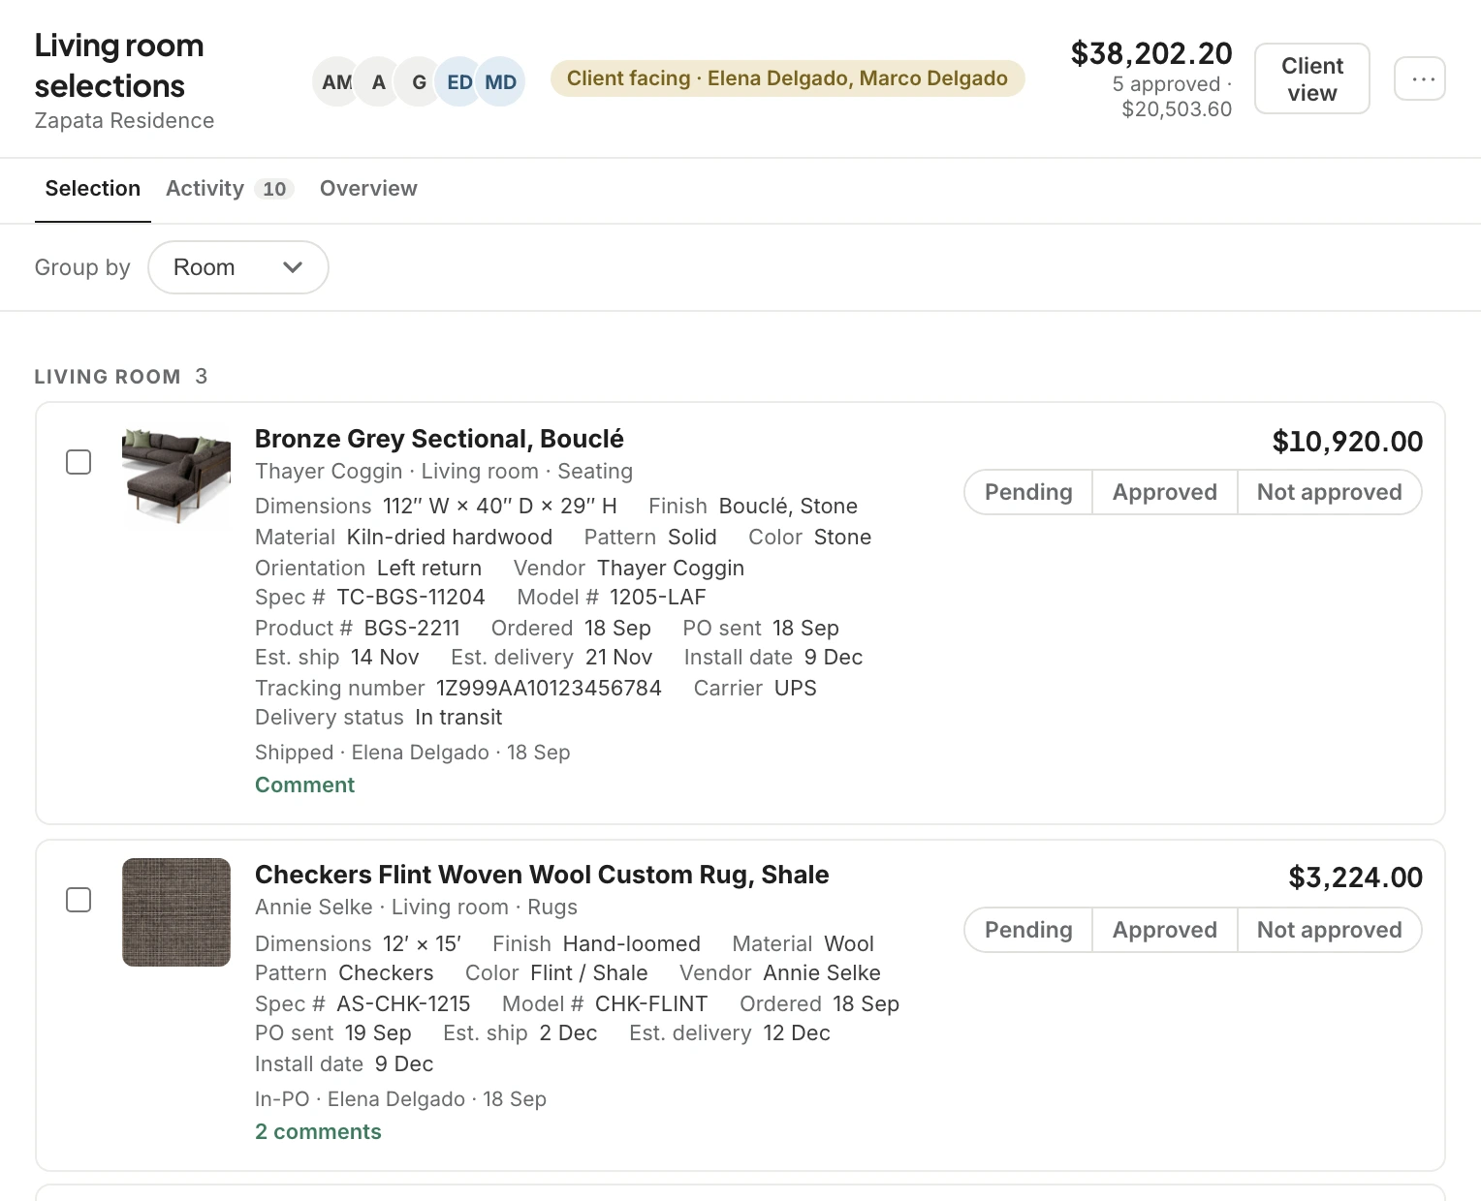Image resolution: width=1481 pixels, height=1201 pixels.
Task: Select the Checkers Flint Rug checkbox
Action: click(79, 900)
